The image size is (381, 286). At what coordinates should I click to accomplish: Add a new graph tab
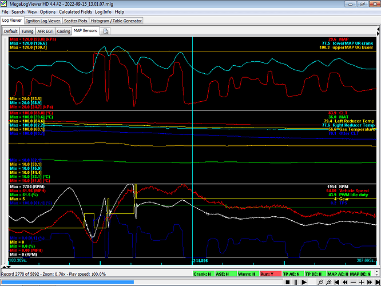pyautogui.click(x=105, y=31)
